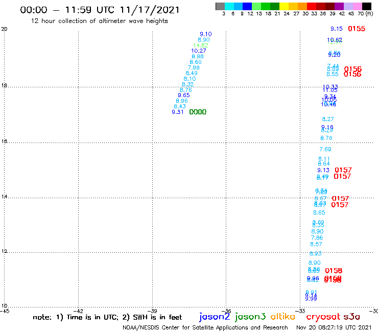Click the green wave height value 14.82
This screenshot has width=378, height=332.
coord(201,45)
